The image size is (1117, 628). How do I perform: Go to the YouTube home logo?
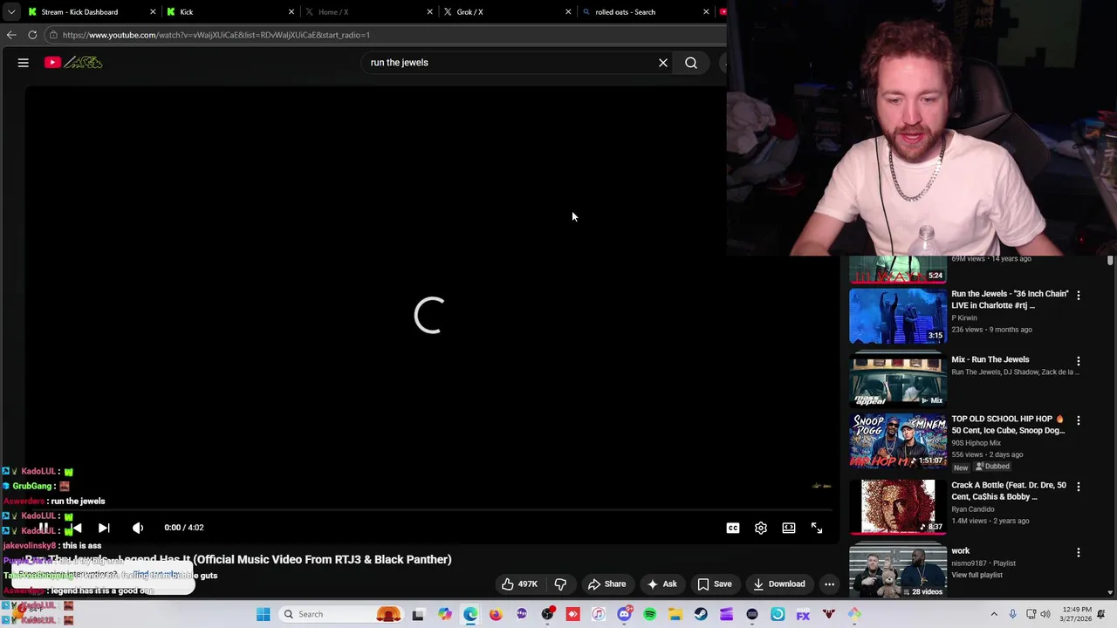pos(74,63)
